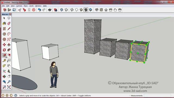Viewport: 174px width, 98px height.
Task: Click the question mark Instructor icon
Action: click(x=16, y=96)
